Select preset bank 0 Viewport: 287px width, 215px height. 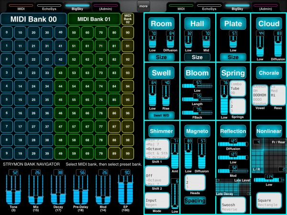click(7, 32)
